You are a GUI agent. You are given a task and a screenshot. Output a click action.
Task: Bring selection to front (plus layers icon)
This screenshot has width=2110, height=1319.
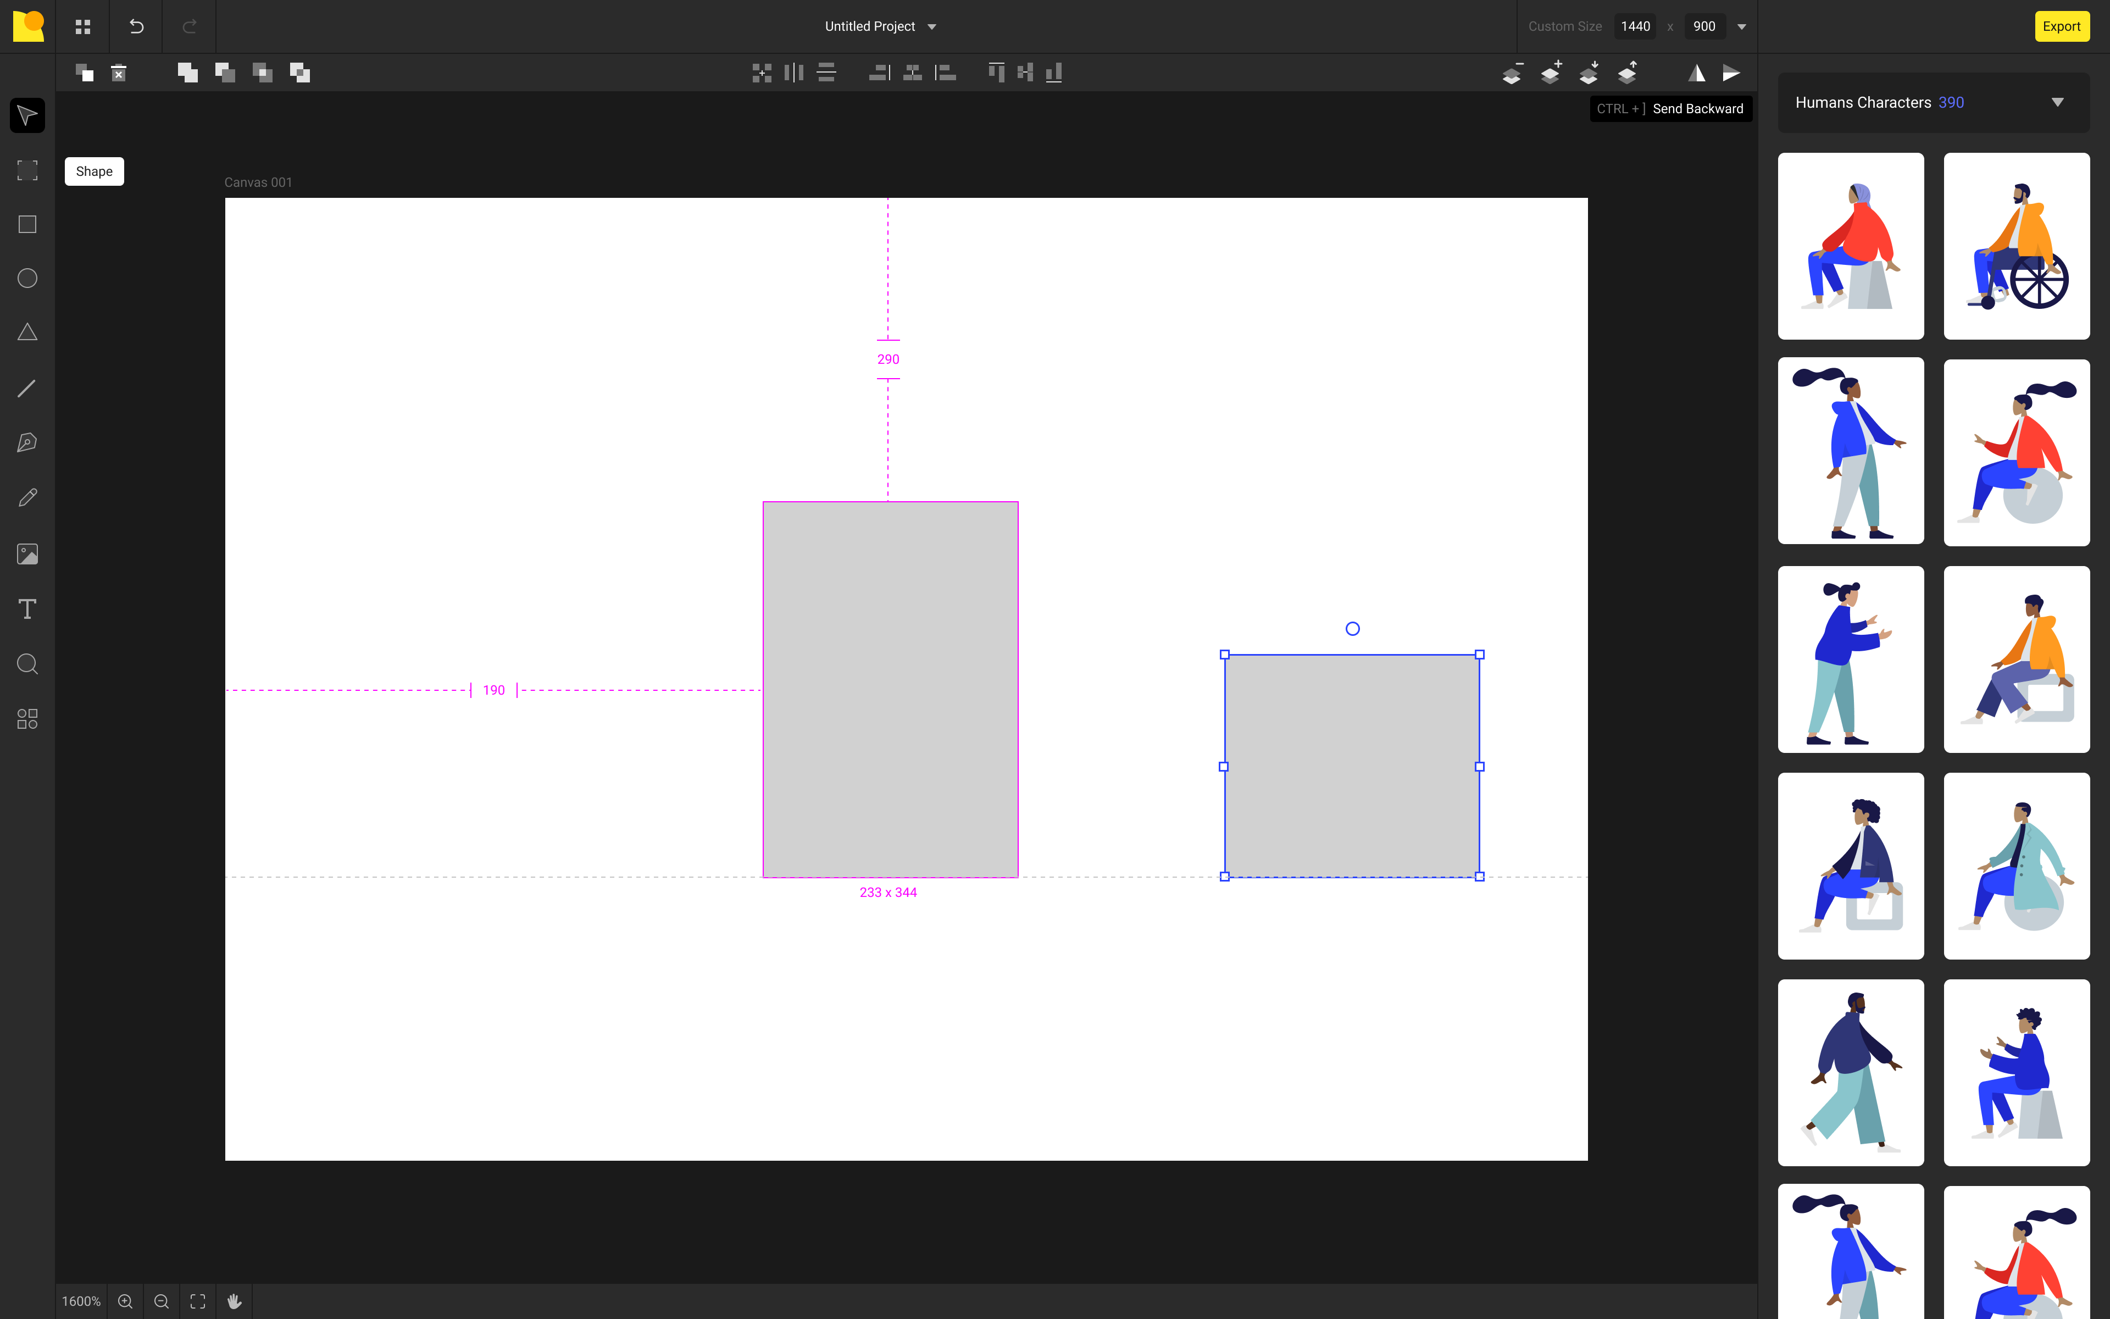(1551, 73)
